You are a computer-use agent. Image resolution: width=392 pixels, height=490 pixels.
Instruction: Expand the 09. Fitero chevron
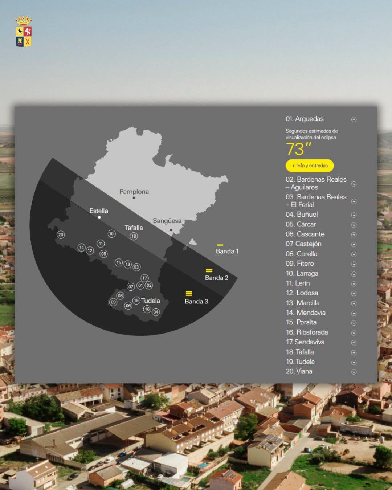[354, 264]
